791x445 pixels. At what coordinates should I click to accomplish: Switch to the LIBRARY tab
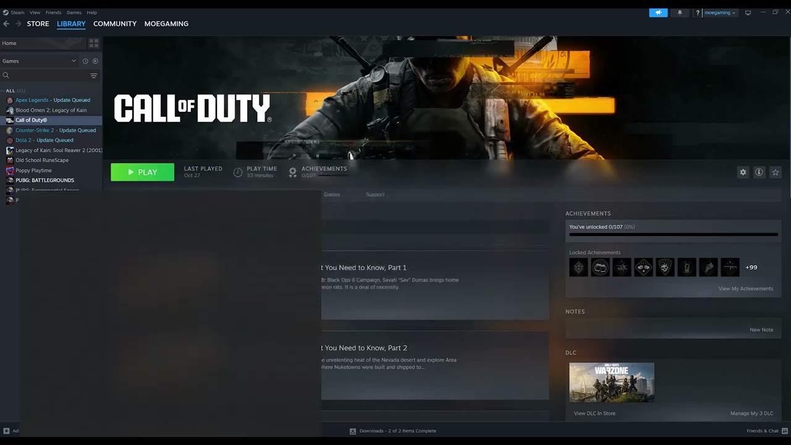[71, 23]
